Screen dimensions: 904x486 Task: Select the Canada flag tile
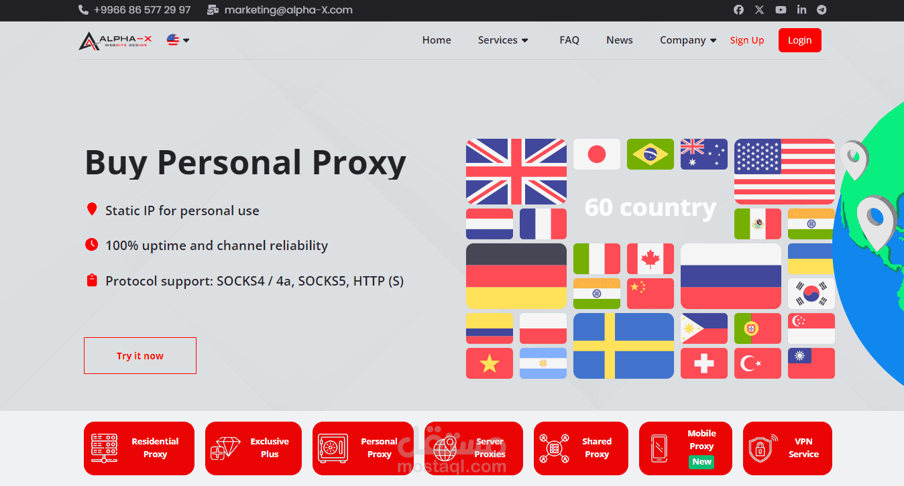651,259
